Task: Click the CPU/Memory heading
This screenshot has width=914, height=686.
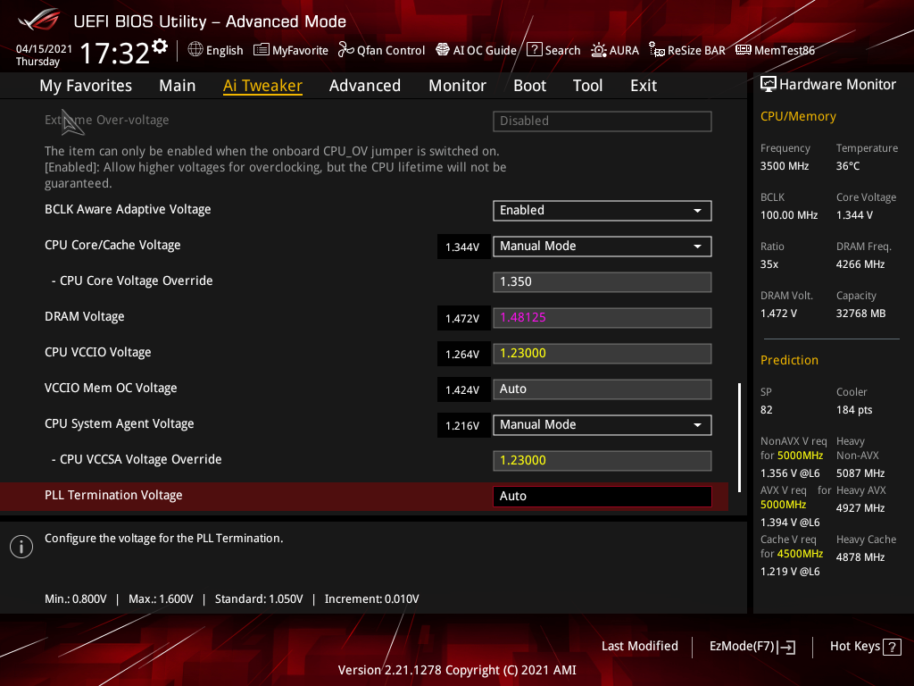Action: click(798, 116)
